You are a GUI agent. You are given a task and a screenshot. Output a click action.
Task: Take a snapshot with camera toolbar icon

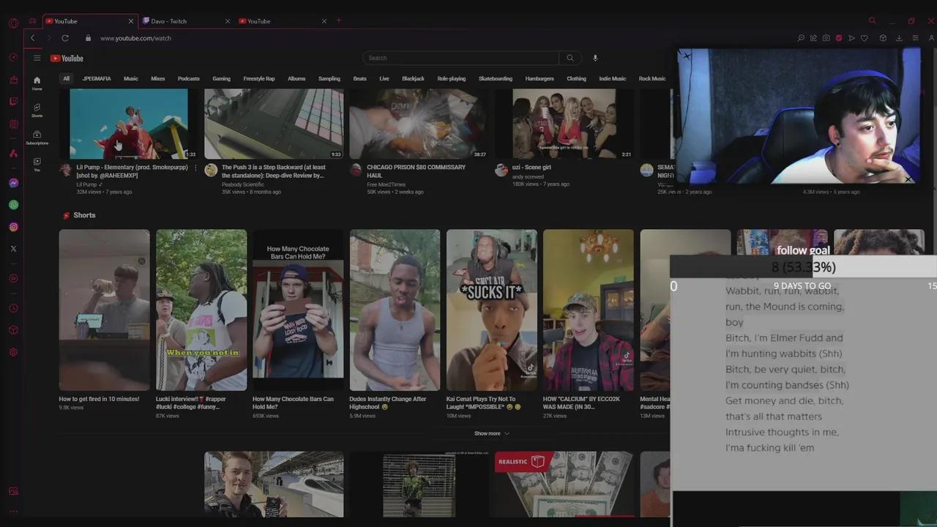[826, 38]
